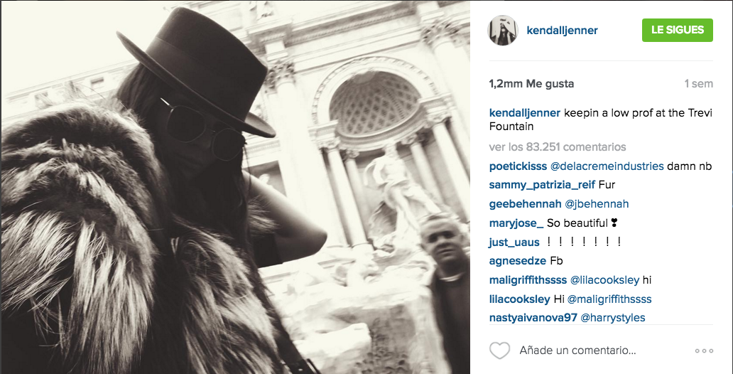Viewport: 733px width, 374px height.
Task: Open the three-dot more options menu
Action: pos(704,351)
